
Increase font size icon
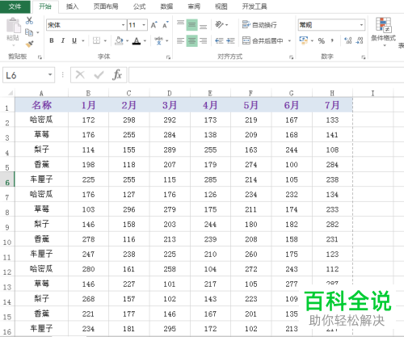coord(154,25)
